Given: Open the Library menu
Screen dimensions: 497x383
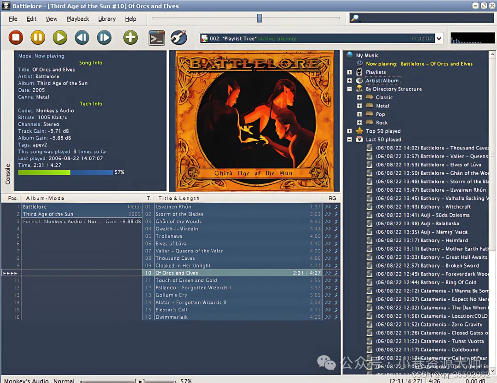Looking at the screenshot, I should 107,19.
